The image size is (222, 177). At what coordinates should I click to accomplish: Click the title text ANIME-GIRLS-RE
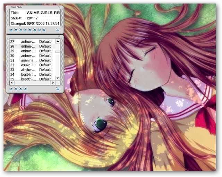pyautogui.click(x=44, y=13)
